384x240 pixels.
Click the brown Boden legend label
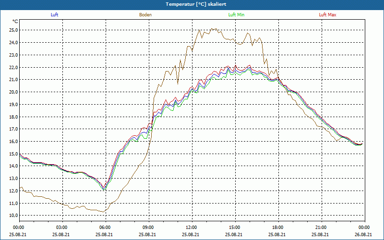click(145, 15)
